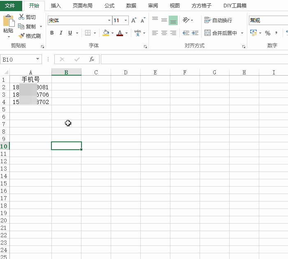Image resolution: width=288 pixels, height=259 pixels.
Task: Switch to the 视图 (View) tab
Action: [x=175, y=6]
